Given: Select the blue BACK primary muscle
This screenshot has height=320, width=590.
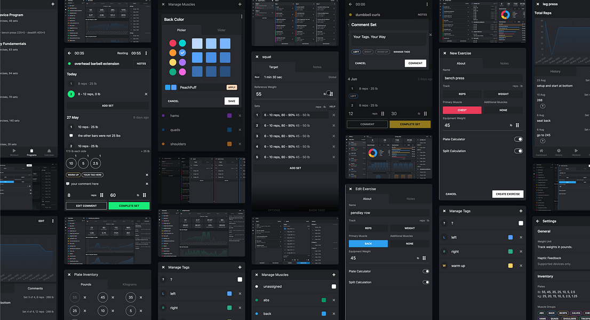Looking at the screenshot, I should tap(368, 244).
